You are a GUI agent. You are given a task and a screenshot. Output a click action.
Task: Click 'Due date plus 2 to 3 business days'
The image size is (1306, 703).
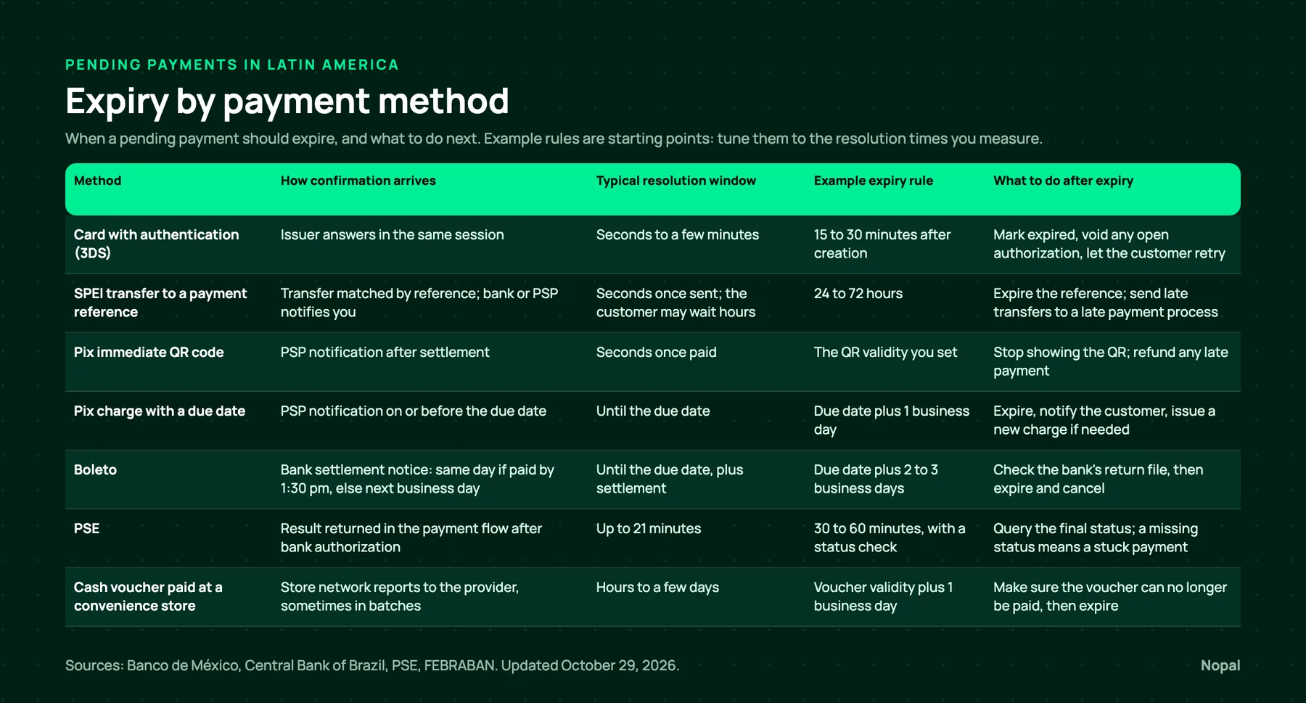click(876, 479)
